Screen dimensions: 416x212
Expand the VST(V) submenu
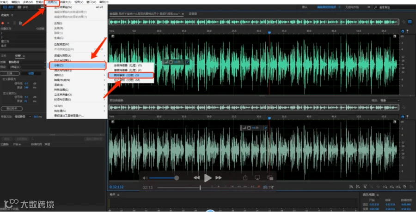pos(77,106)
